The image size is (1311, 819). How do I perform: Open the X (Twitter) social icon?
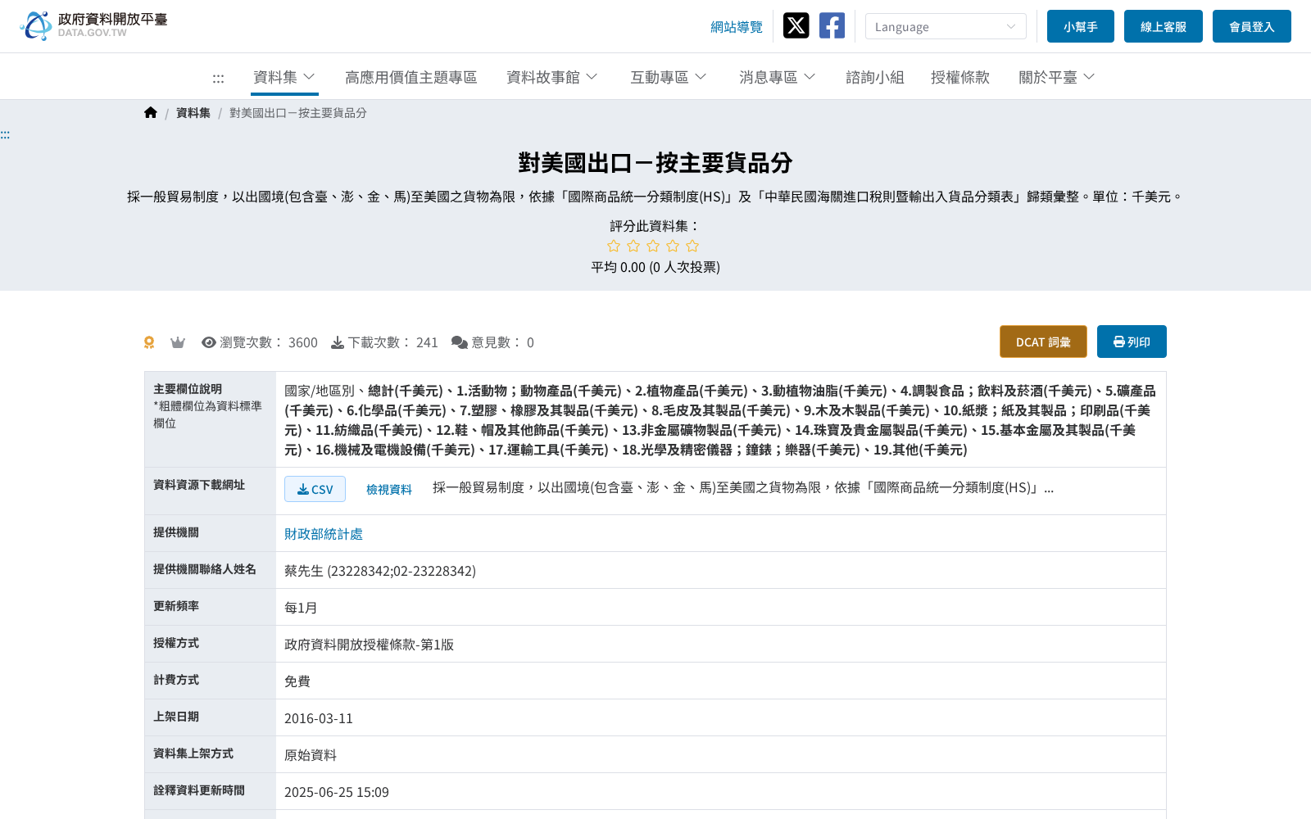tap(796, 25)
